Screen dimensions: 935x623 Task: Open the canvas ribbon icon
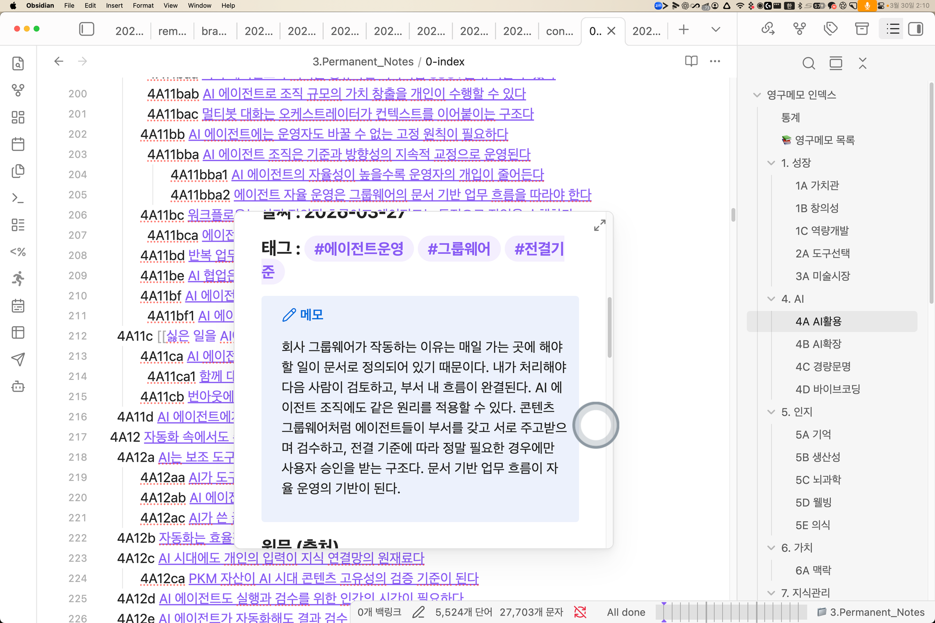18,117
